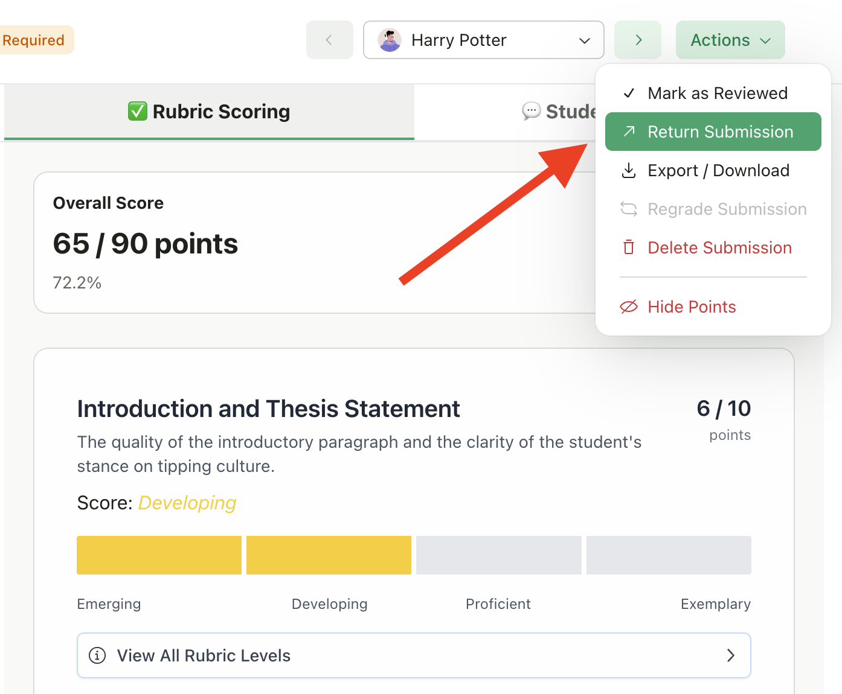Image resolution: width=842 pixels, height=694 pixels.
Task: Click the info icon in View All Rubric Levels
Action: click(x=97, y=655)
